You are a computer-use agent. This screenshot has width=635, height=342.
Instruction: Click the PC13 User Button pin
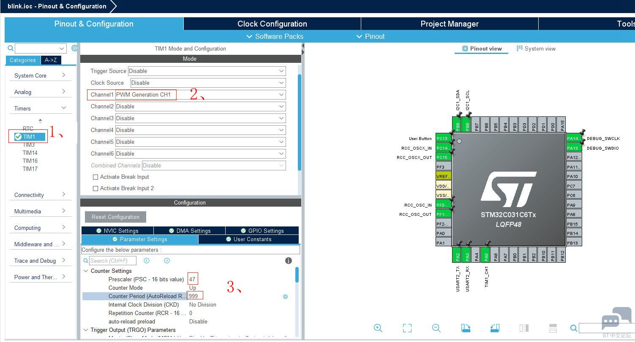443,138
